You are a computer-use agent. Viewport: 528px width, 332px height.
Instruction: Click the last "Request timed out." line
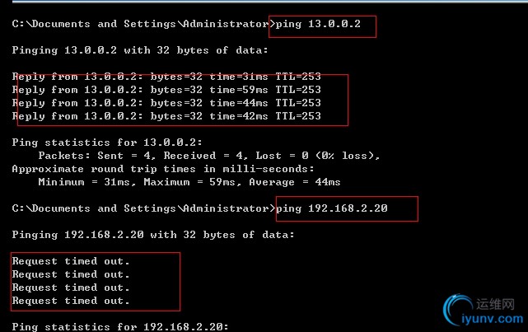[x=71, y=301]
